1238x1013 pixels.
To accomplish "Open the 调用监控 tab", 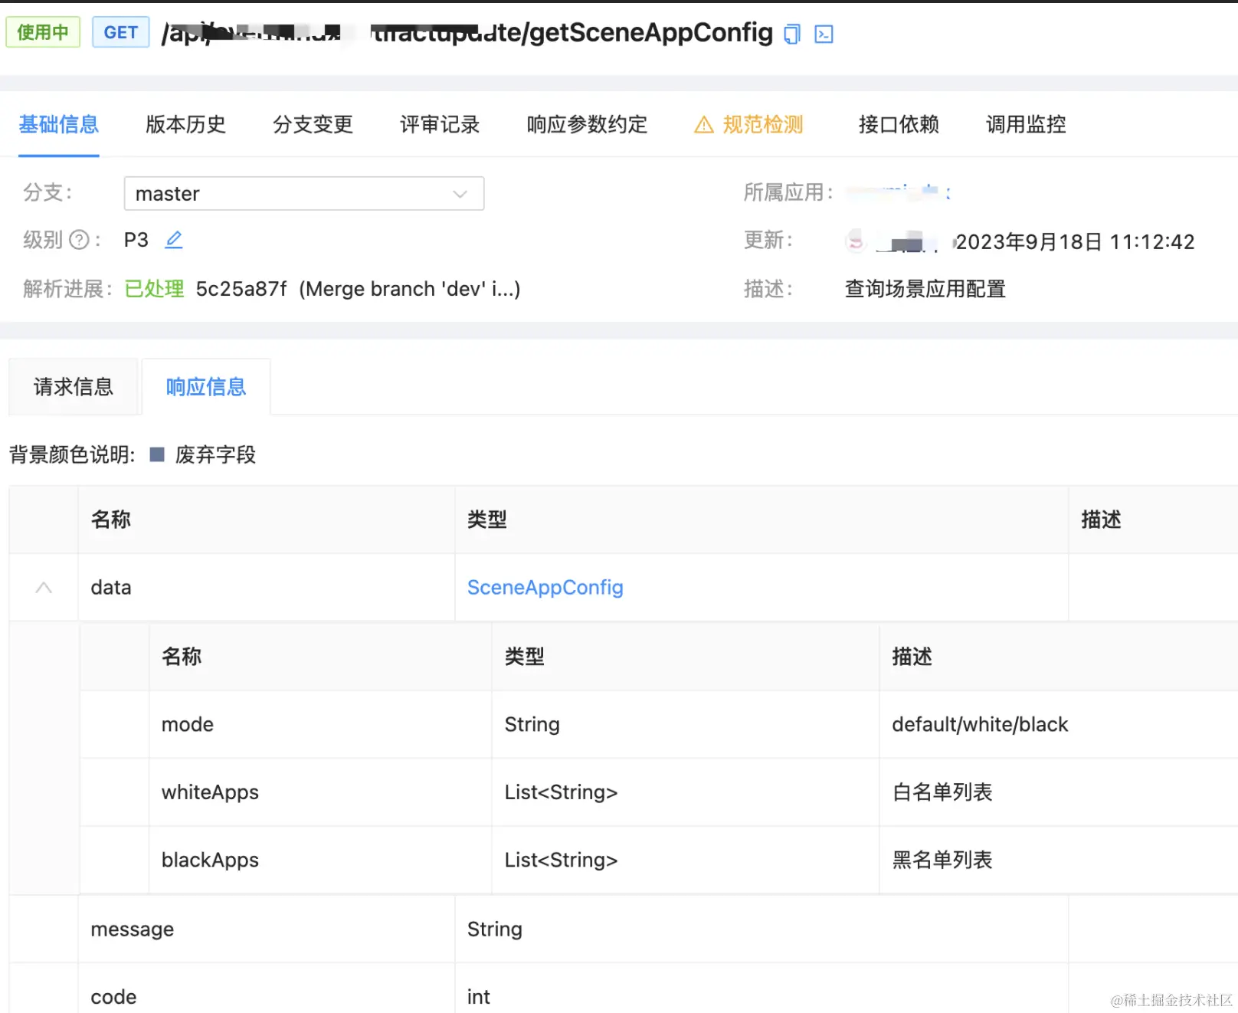I will [1026, 124].
